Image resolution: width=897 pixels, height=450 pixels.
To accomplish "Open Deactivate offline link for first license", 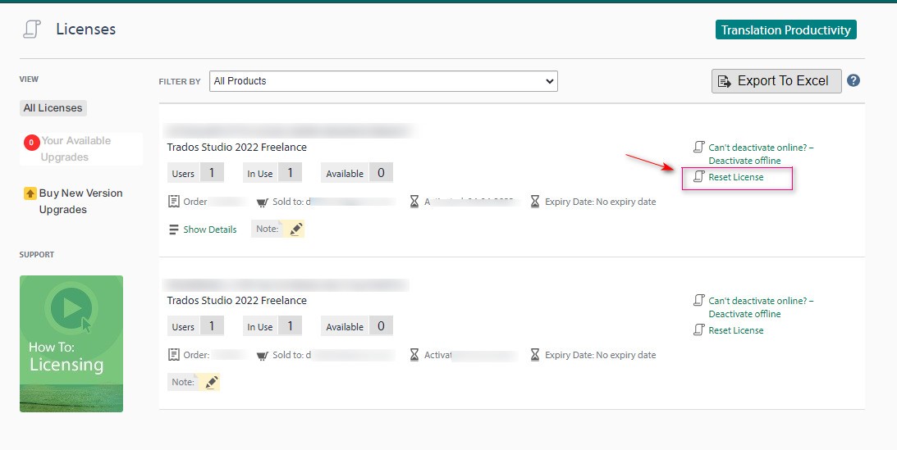I will (x=761, y=153).
